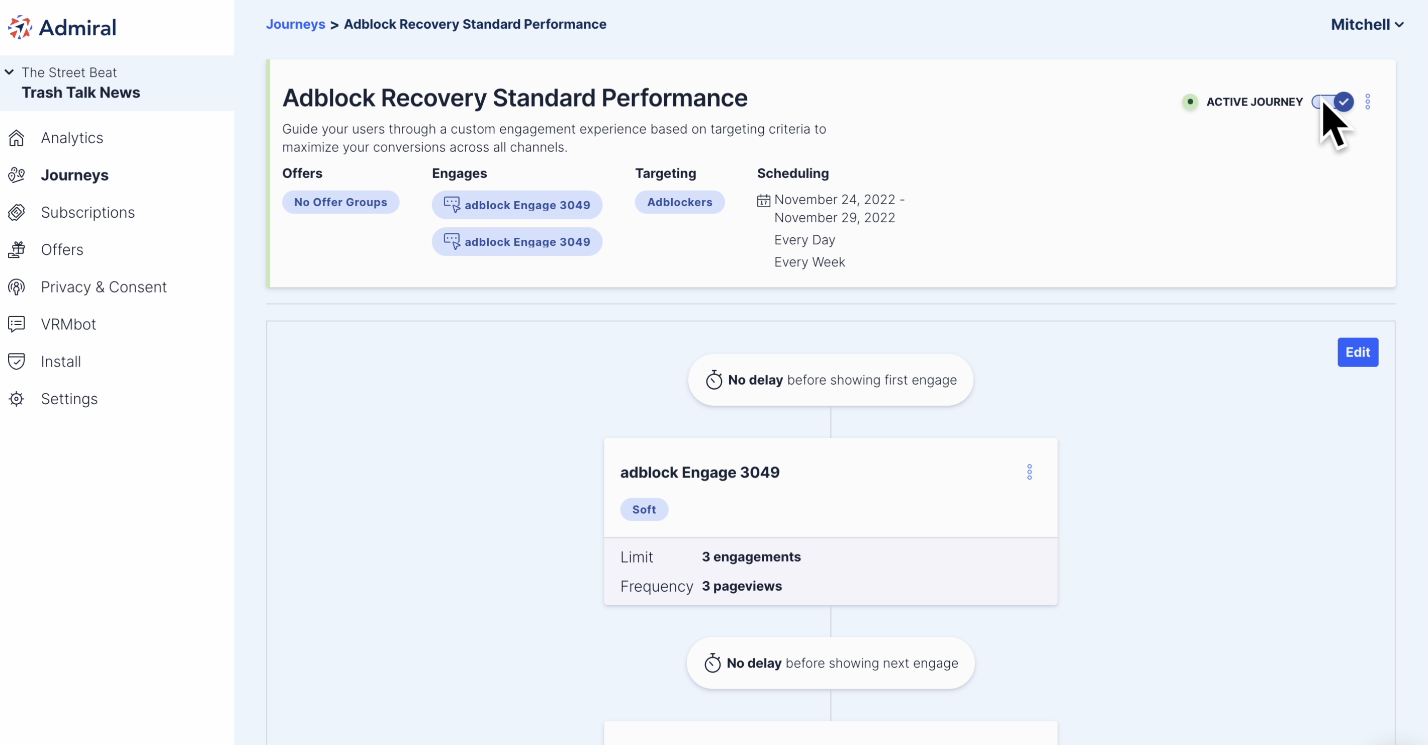Click the Adblock Recovery Standard Performance heading
The image size is (1428, 745).
(514, 98)
